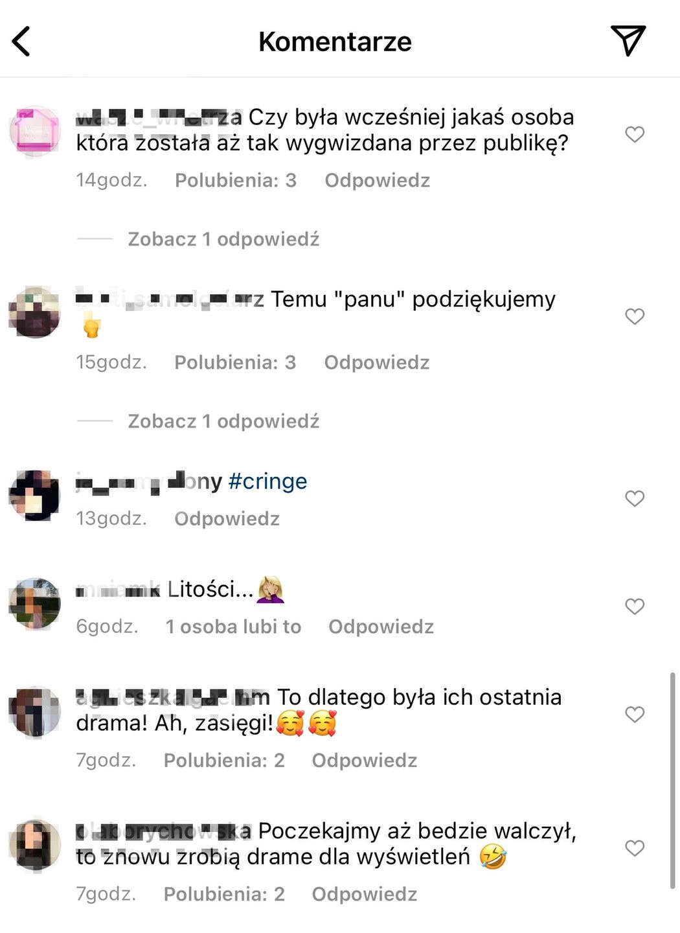This screenshot has height=933, width=680.
Task: Tap Odpowiedz under the 'Litości...' comment
Action: 381,627
